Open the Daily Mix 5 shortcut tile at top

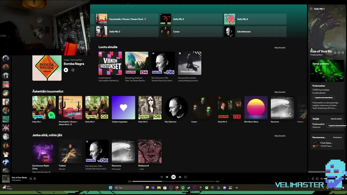(x=255, y=19)
